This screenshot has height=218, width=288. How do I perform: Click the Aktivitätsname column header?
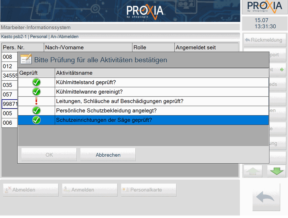(74, 73)
